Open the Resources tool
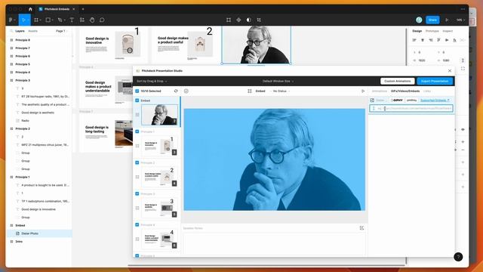This screenshot has height=272, width=483. [x=82, y=20]
